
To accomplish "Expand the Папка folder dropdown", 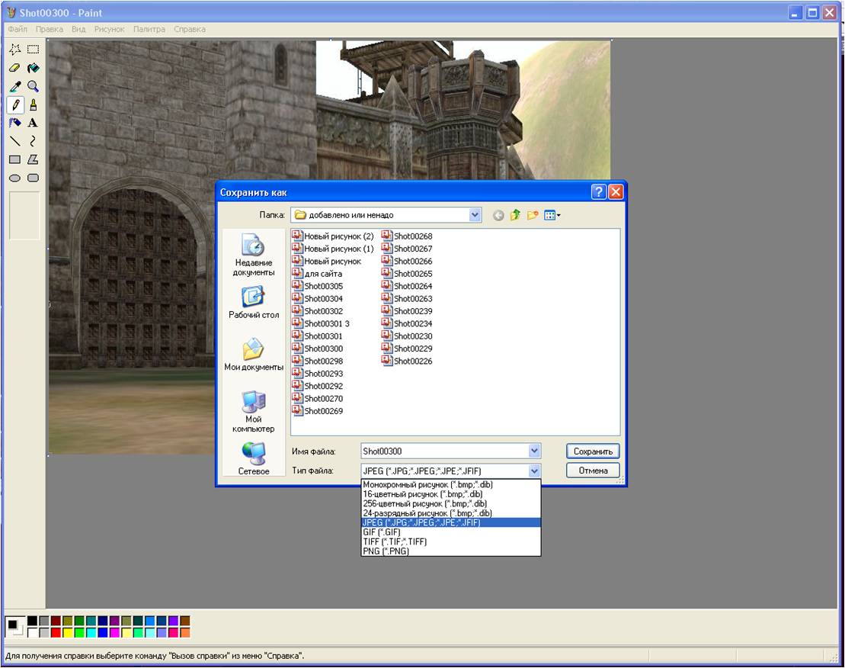I will 475,215.
